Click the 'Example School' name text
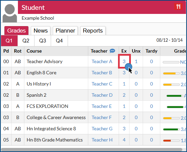187x152 pixels. click(38, 18)
